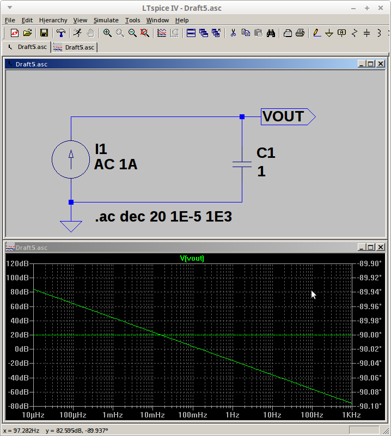The height and width of the screenshot is (436, 391).
Task: Click the status bar cursor readout text
Action: (x=56, y=431)
